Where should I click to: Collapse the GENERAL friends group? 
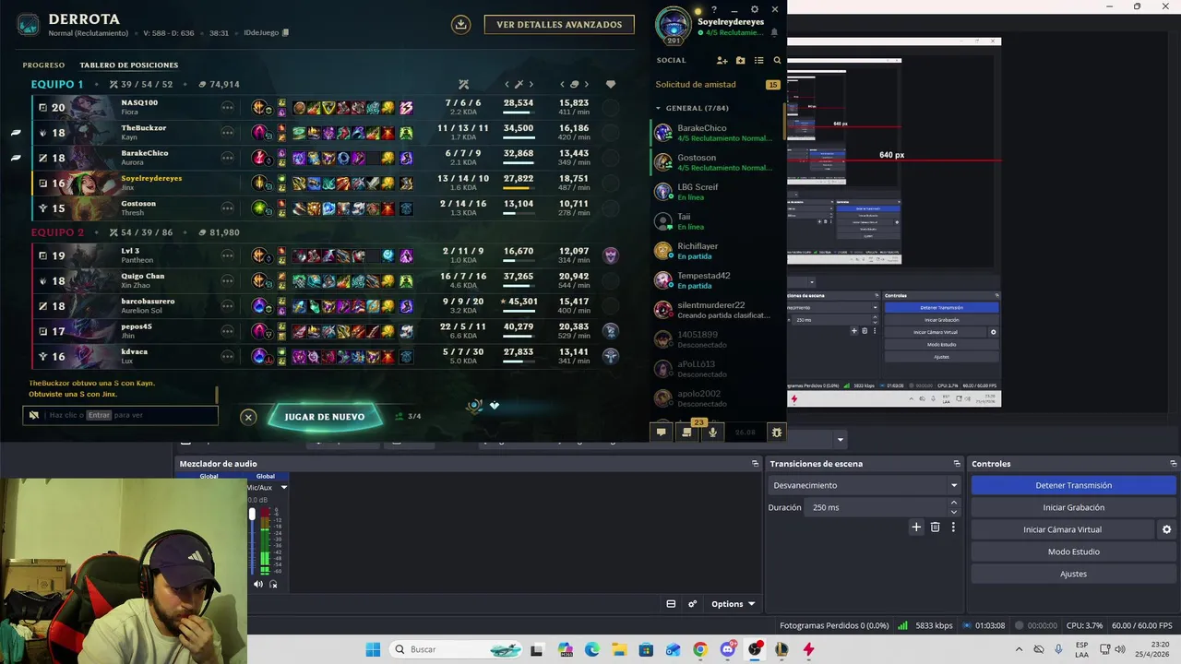click(x=659, y=108)
